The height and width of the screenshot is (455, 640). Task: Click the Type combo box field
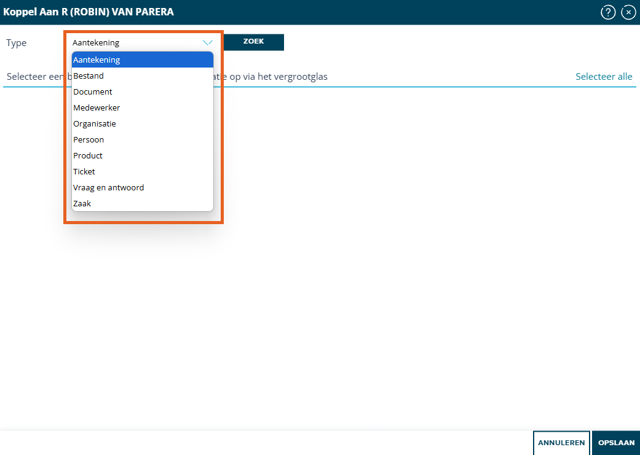[143, 42]
